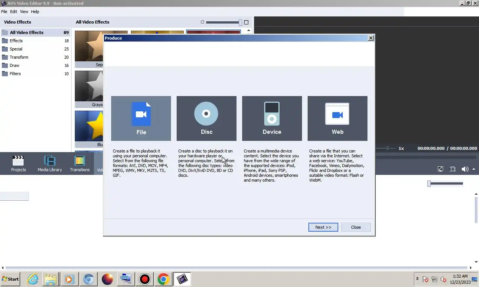
Task: Open on-screen keyboard taskbar icon
Action: pyautogui.click(x=126, y=279)
